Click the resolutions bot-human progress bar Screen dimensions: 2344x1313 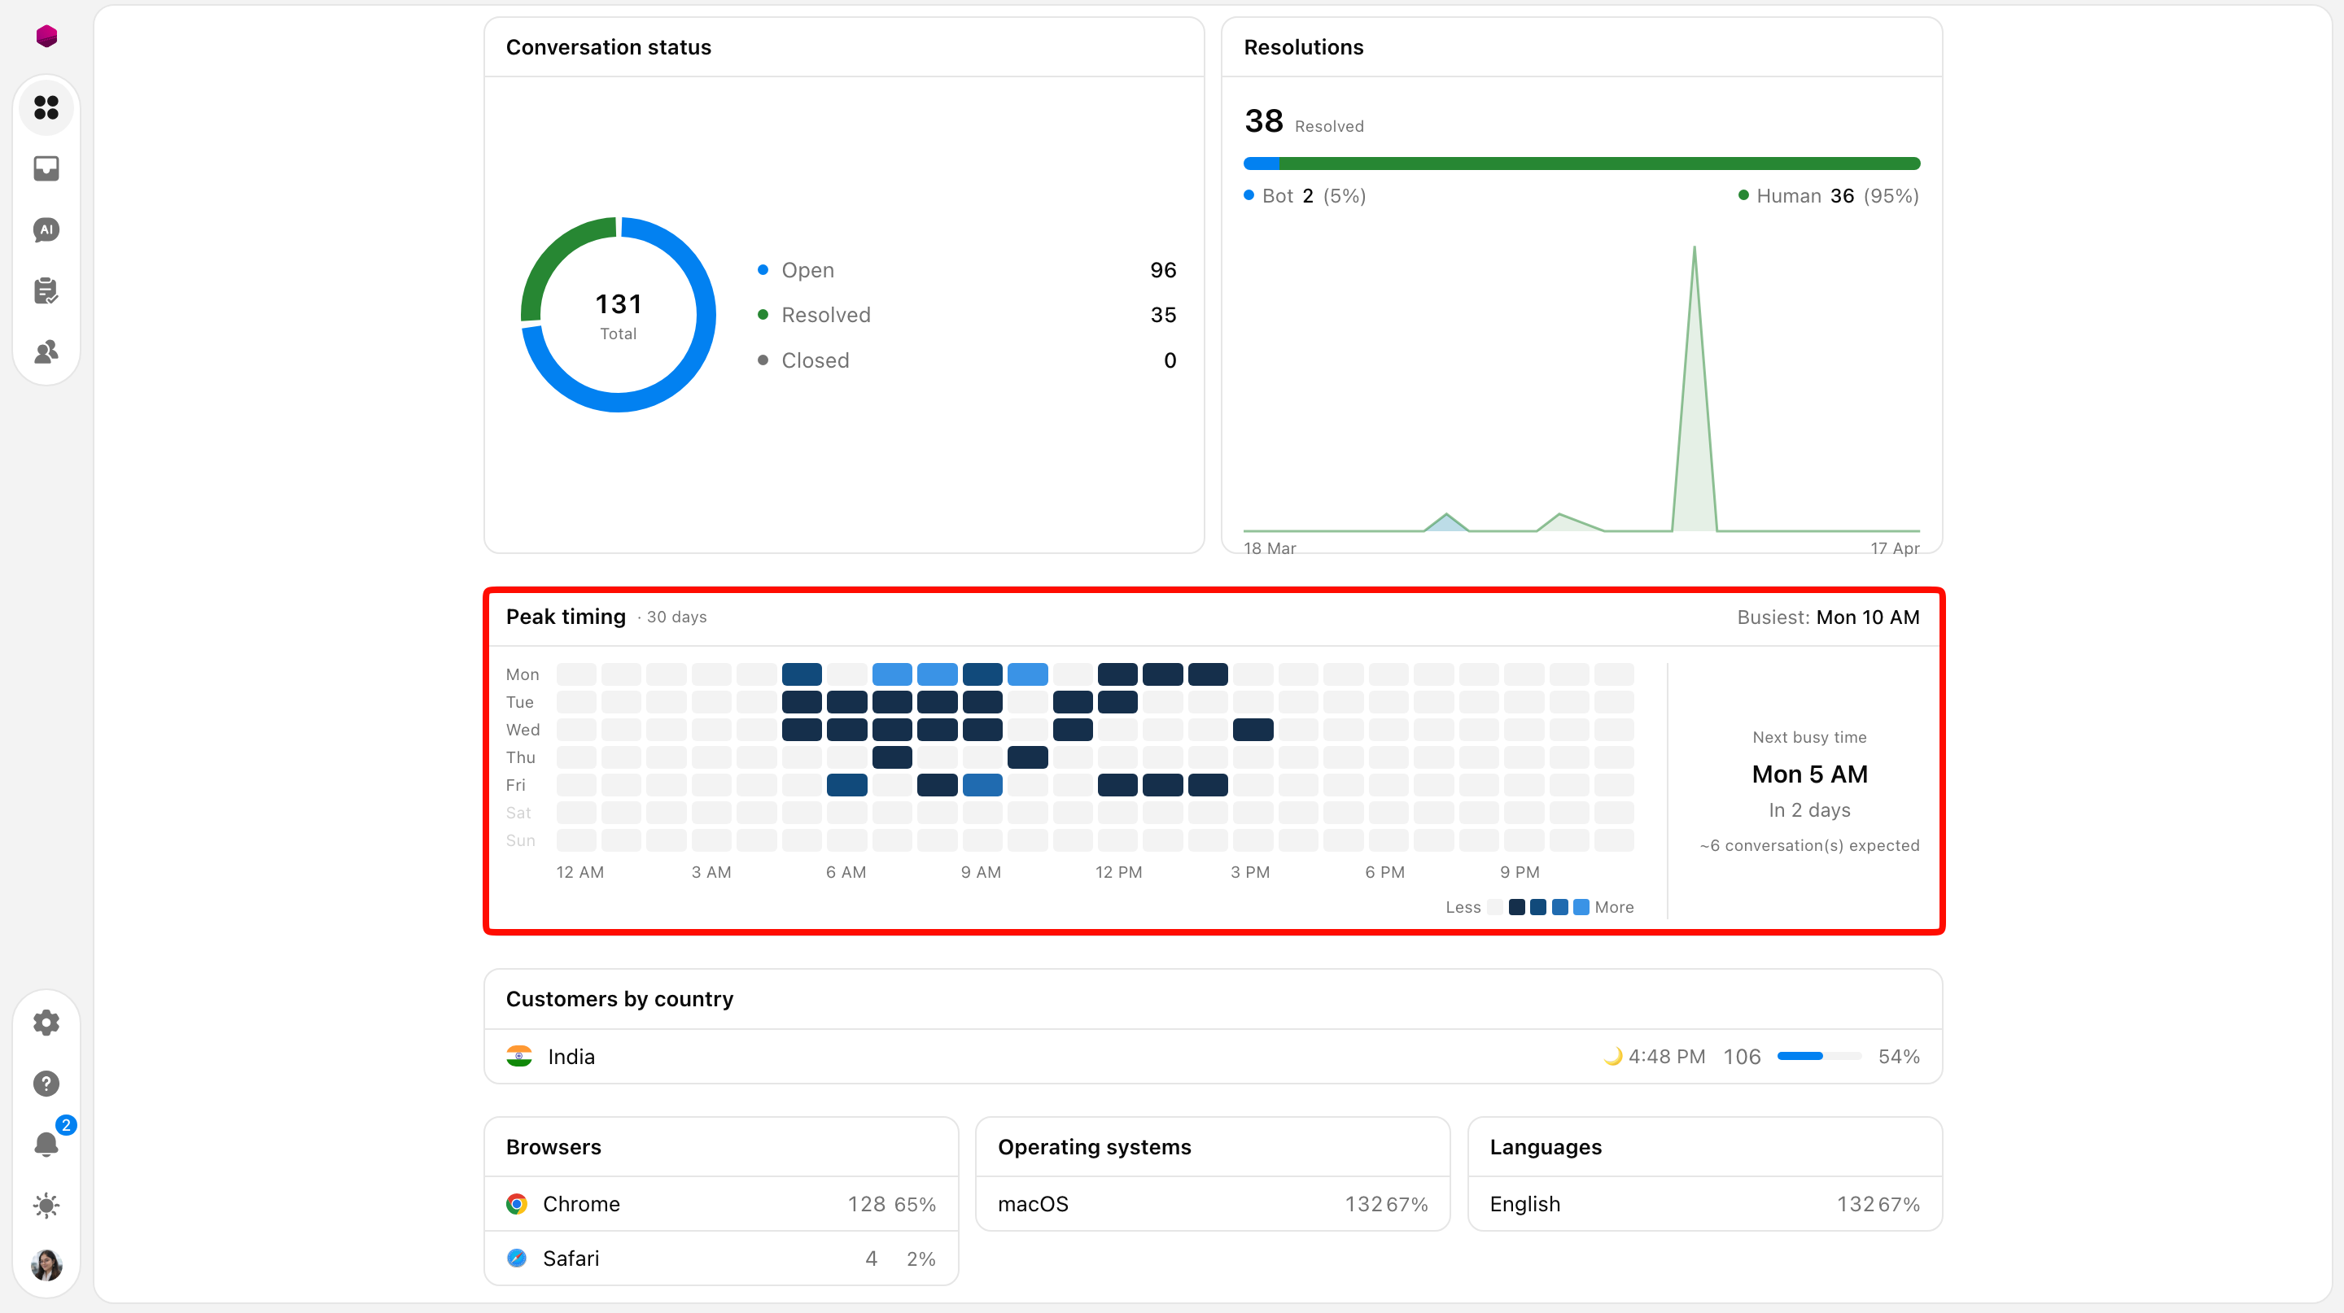click(x=1581, y=164)
